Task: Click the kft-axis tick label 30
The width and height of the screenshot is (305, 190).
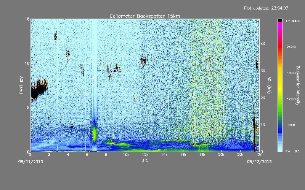Action: pyautogui.click(x=263, y=71)
